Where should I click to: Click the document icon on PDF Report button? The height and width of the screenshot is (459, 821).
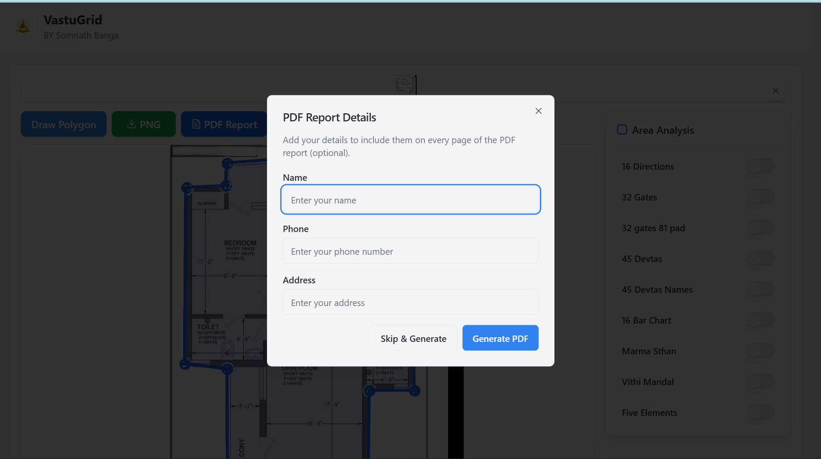coord(196,124)
